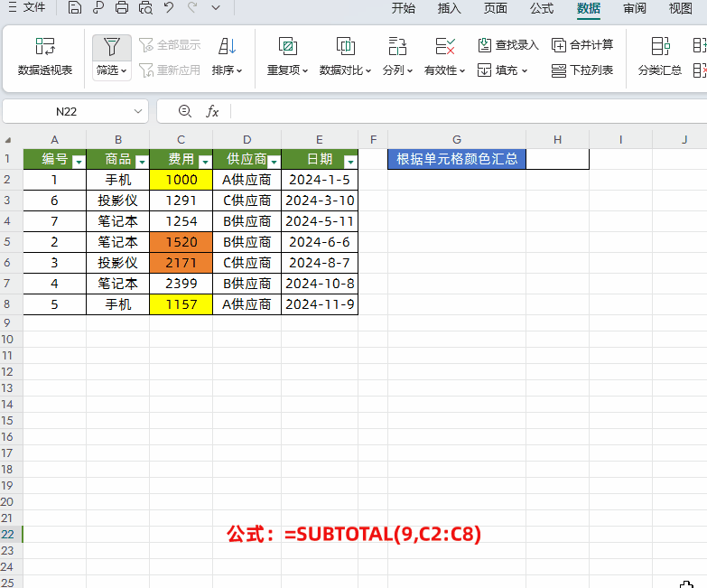The width and height of the screenshot is (707, 588).
Task: Select yellow cell with 1000
Action: click(x=181, y=180)
